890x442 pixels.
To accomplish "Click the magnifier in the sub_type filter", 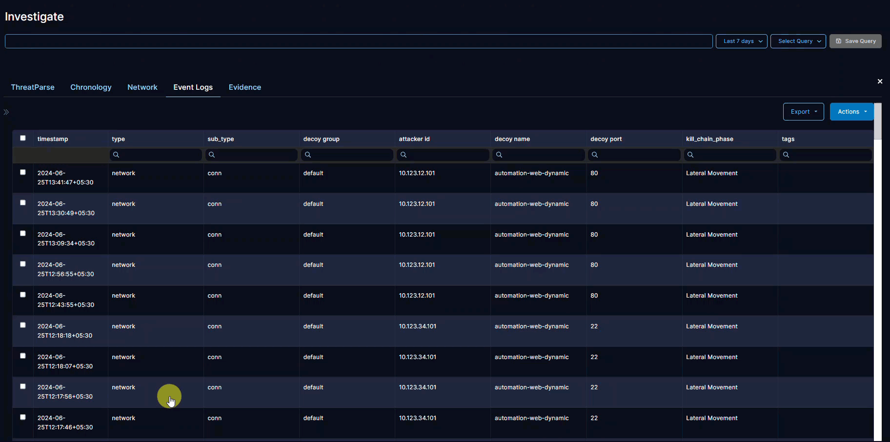I will click(x=212, y=154).
